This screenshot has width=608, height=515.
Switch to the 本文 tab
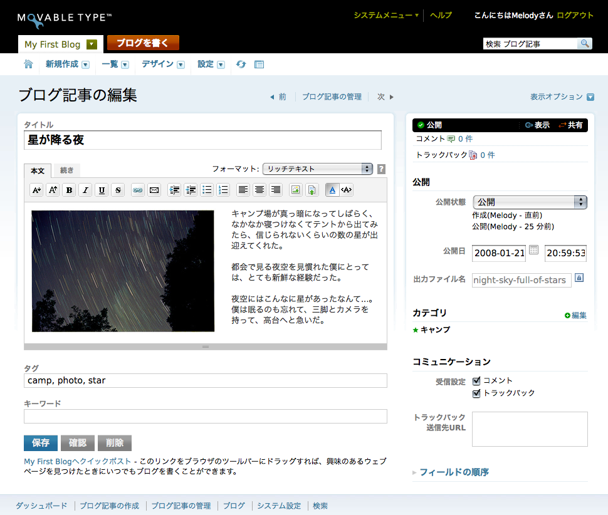tap(38, 171)
